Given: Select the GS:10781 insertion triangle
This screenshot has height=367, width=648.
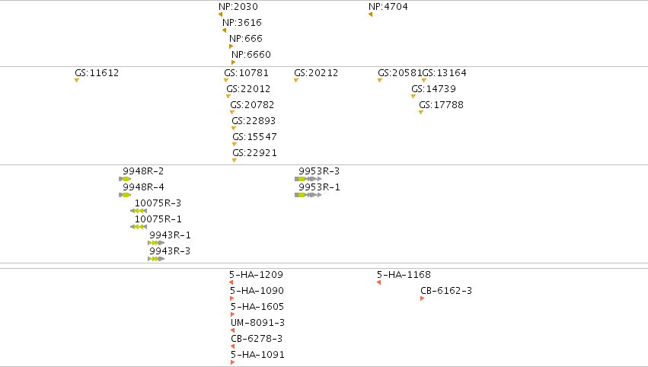Looking at the screenshot, I should click(226, 80).
